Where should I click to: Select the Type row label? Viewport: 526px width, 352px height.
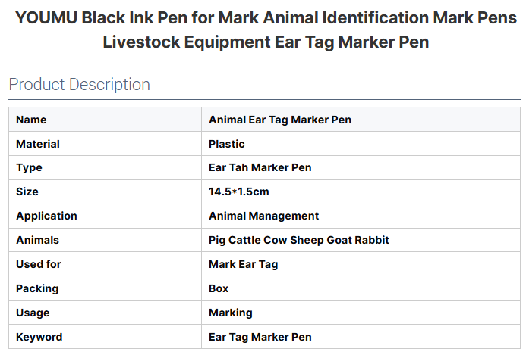[x=29, y=167]
